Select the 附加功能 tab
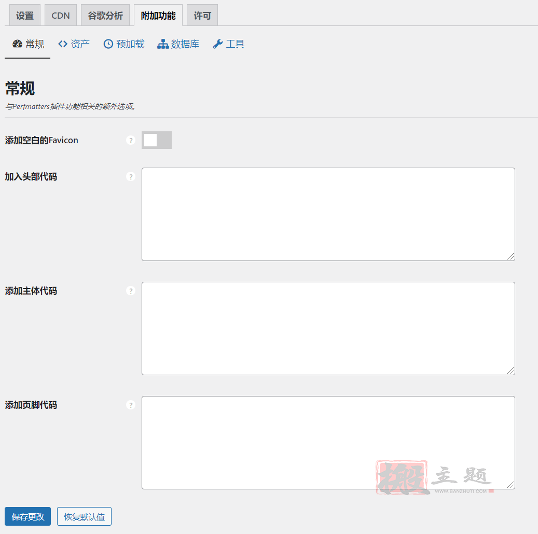Image resolution: width=538 pixels, height=534 pixels. click(158, 15)
